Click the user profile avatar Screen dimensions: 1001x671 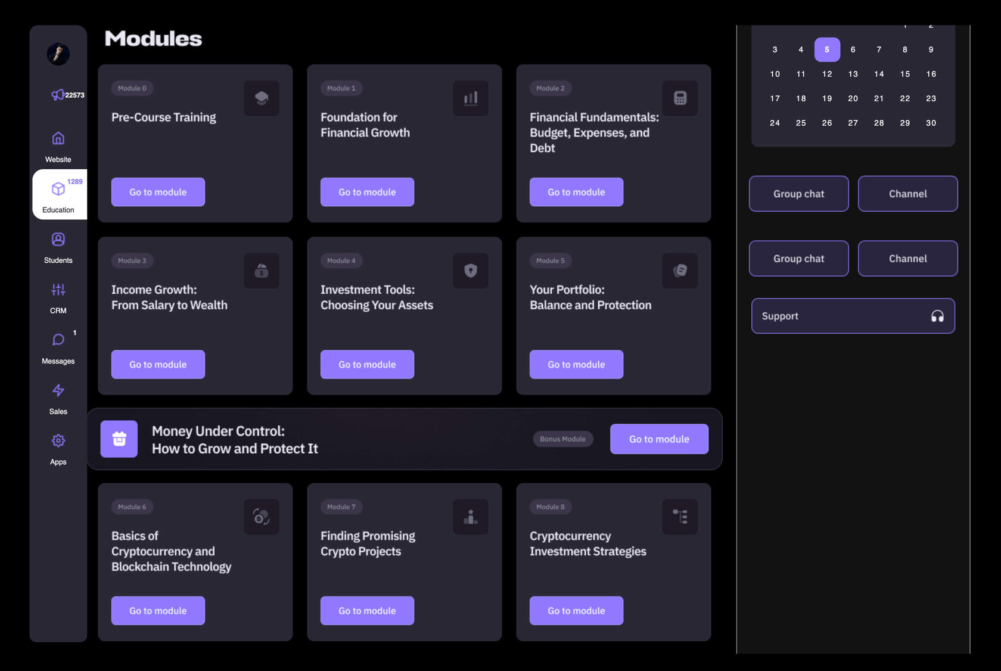[x=58, y=54]
